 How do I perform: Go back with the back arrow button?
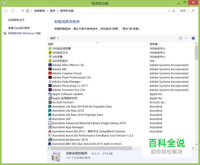[6, 11]
